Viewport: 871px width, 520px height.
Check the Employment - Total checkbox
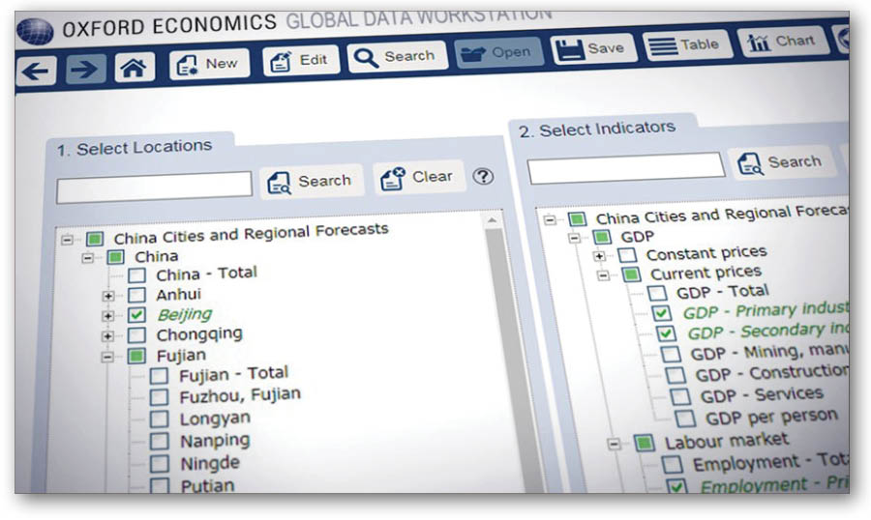673,465
